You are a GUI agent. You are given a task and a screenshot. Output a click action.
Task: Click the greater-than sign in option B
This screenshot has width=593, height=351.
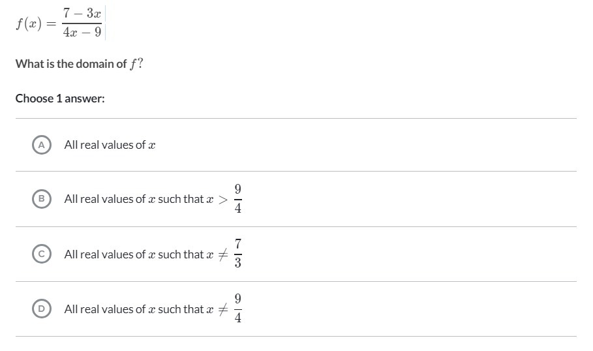point(223,200)
